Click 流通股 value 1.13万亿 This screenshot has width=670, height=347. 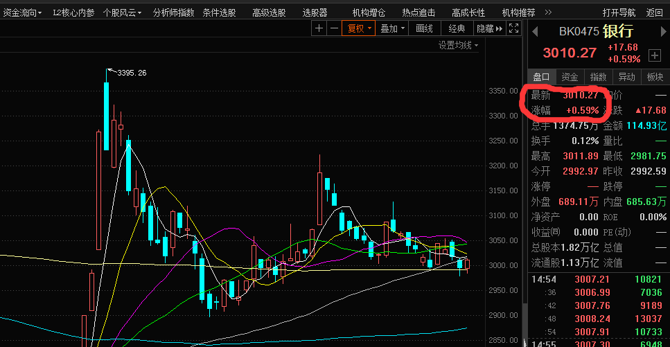tap(579, 263)
